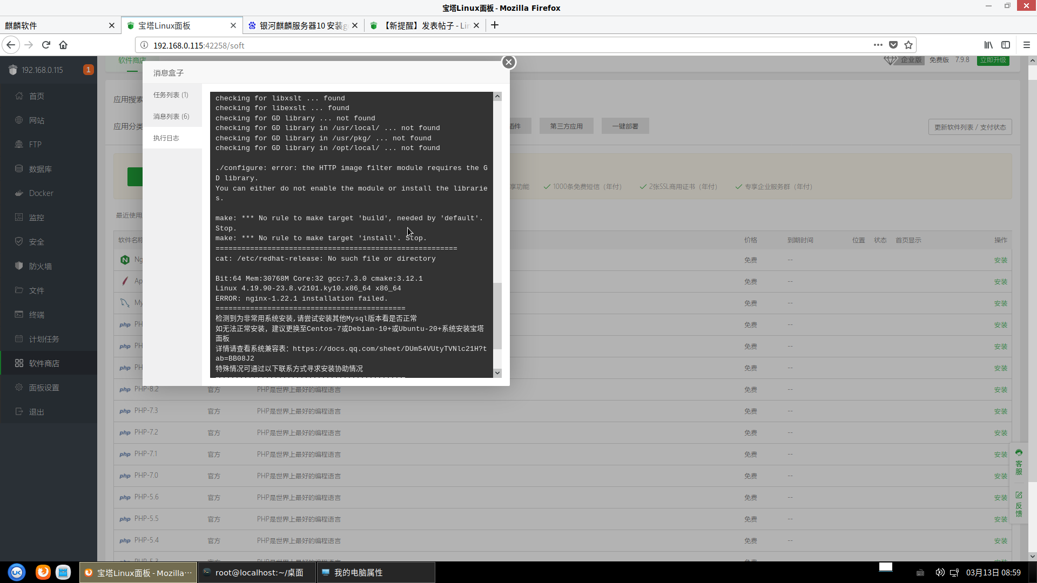This screenshot has height=583, width=1037.
Task: Open 反馈 floating widget
Action: [1019, 504]
